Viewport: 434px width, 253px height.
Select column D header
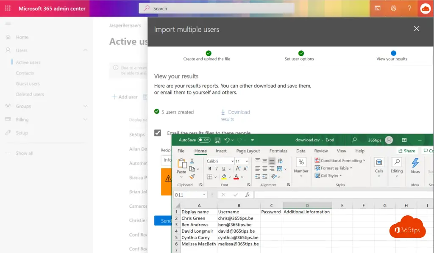307,205
